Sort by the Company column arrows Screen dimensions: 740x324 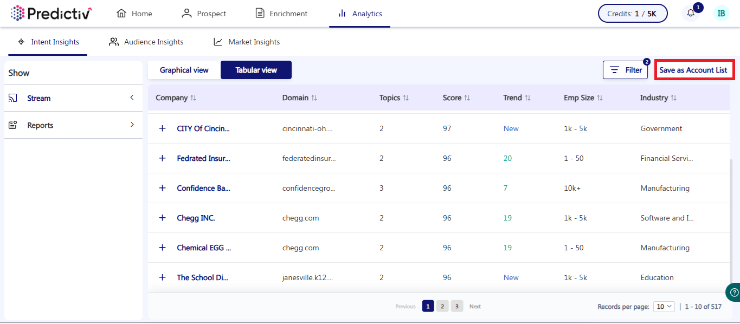click(x=193, y=98)
